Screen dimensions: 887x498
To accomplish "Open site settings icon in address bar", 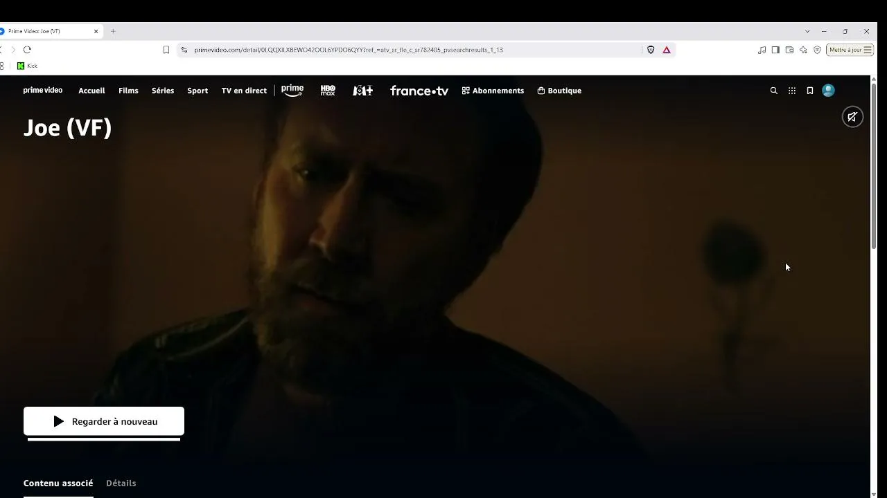I will 184,50.
